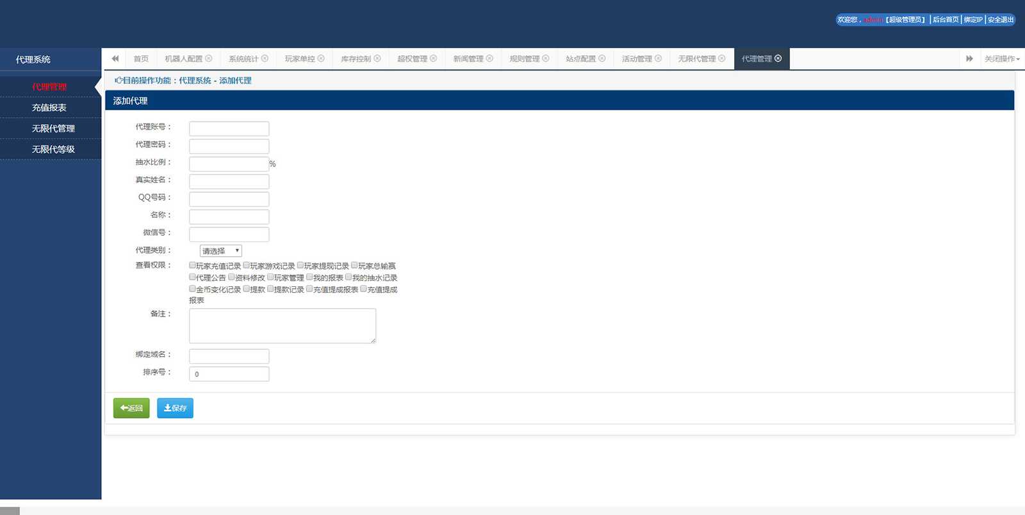Close the 超权管理 tab via its x icon
The width and height of the screenshot is (1025, 515).
tap(434, 58)
